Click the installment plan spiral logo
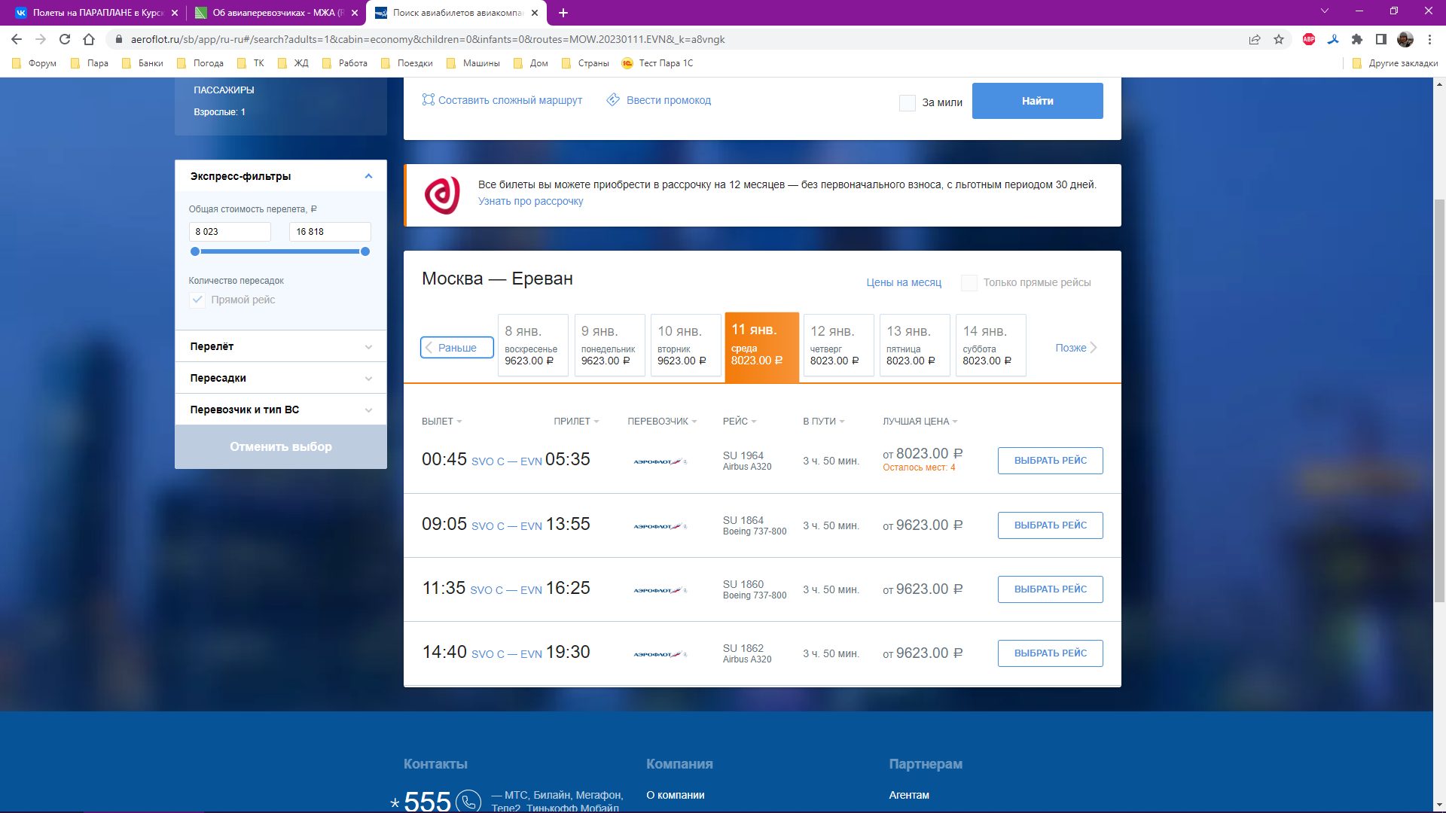Viewport: 1446px width, 813px height. click(442, 196)
